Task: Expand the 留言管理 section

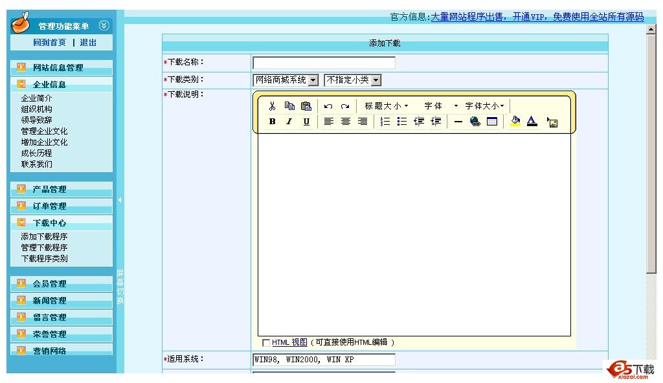Action: coord(62,317)
